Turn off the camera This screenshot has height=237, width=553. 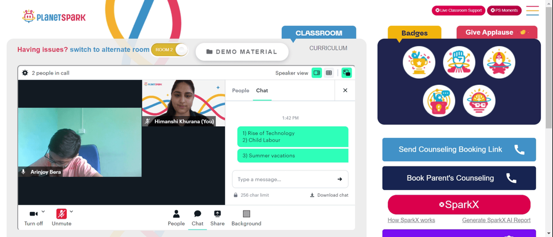(34, 218)
